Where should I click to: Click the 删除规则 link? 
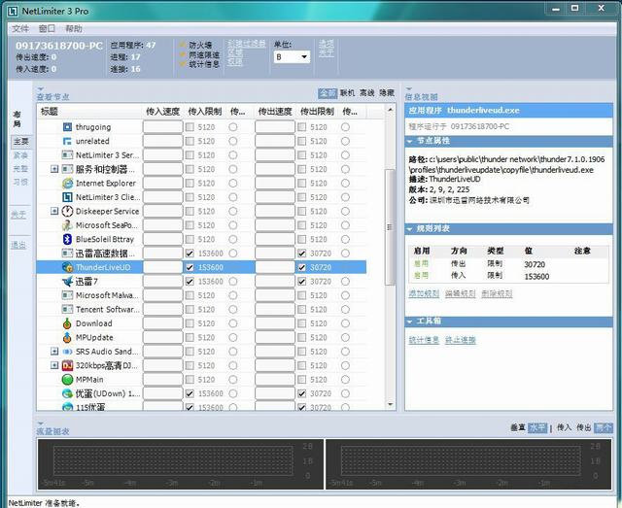[x=497, y=294]
